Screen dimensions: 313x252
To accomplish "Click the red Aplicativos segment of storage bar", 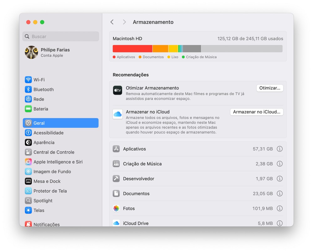I will click(132, 49).
